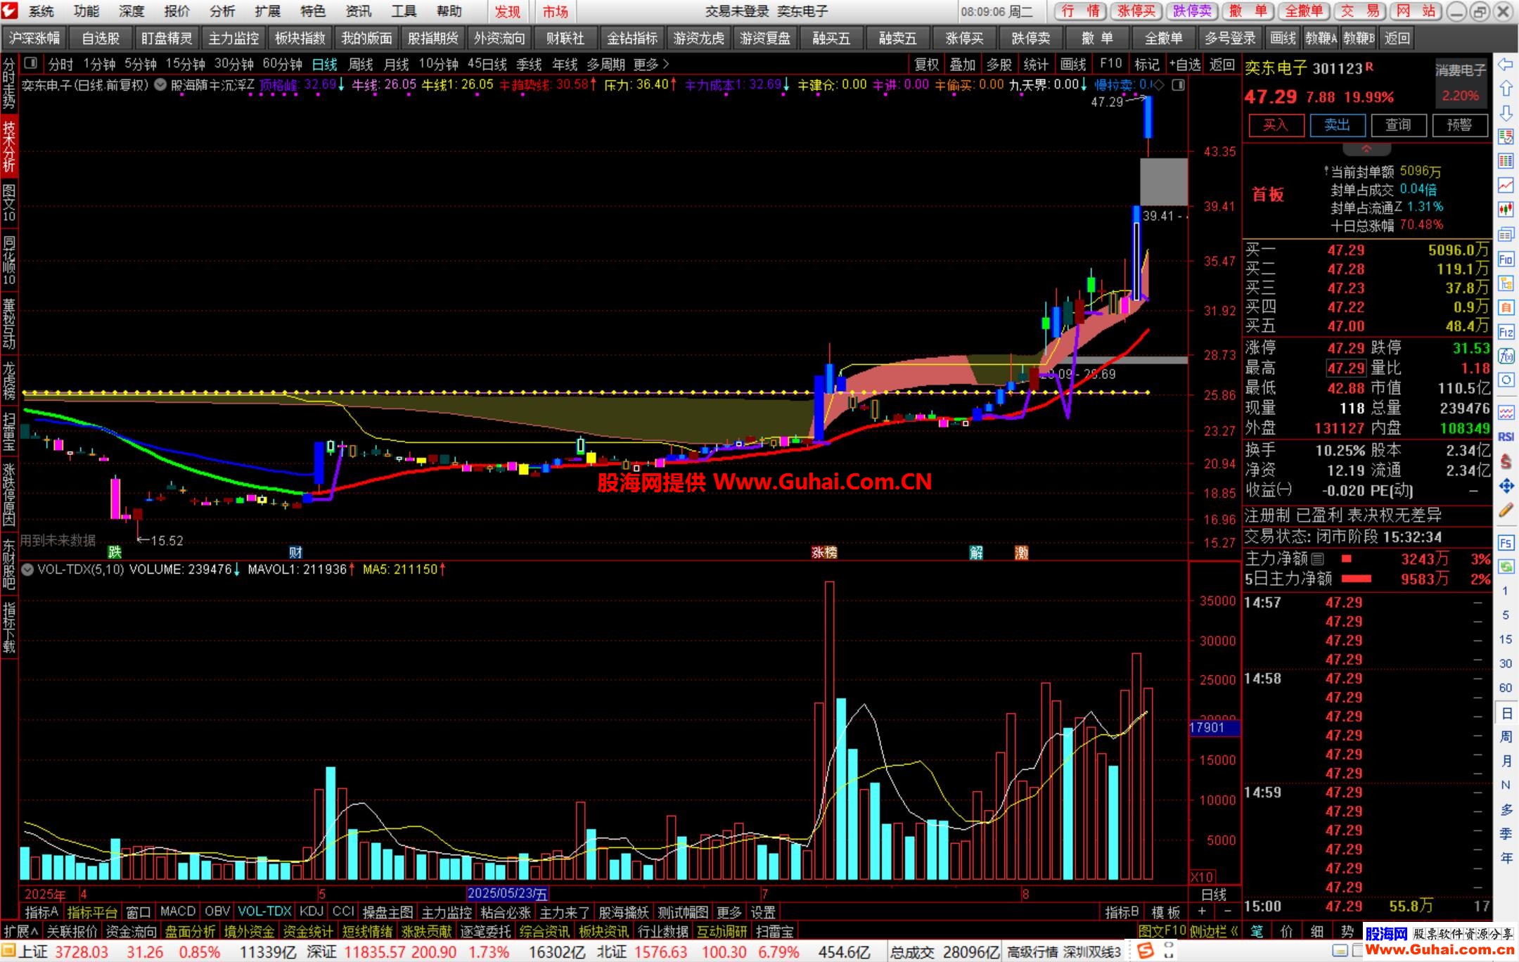Click the blue 卖出 sell button
1519x962 pixels.
1337,125
